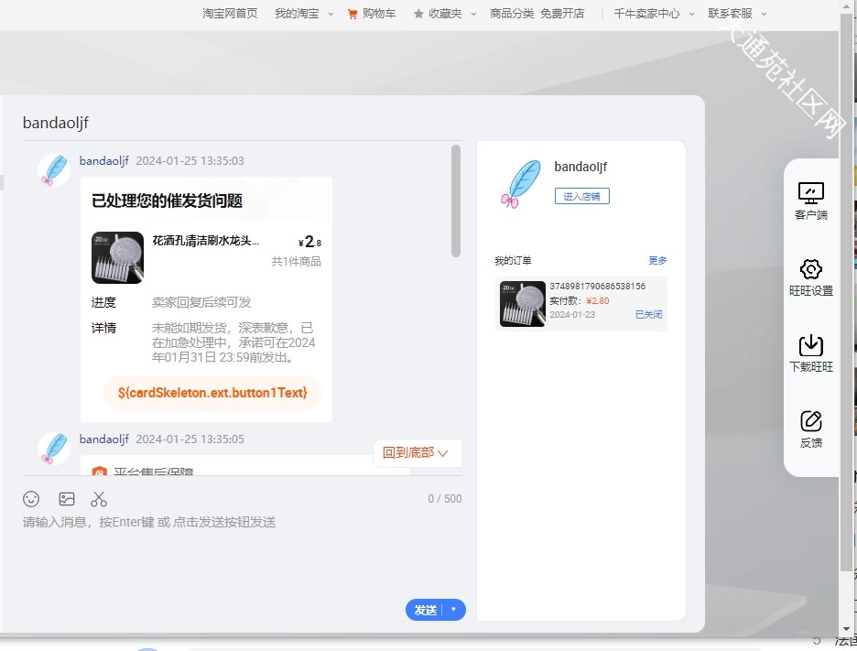The width and height of the screenshot is (857, 651).
Task: Expand the 联系客服 dropdown arrow
Action: tap(765, 15)
